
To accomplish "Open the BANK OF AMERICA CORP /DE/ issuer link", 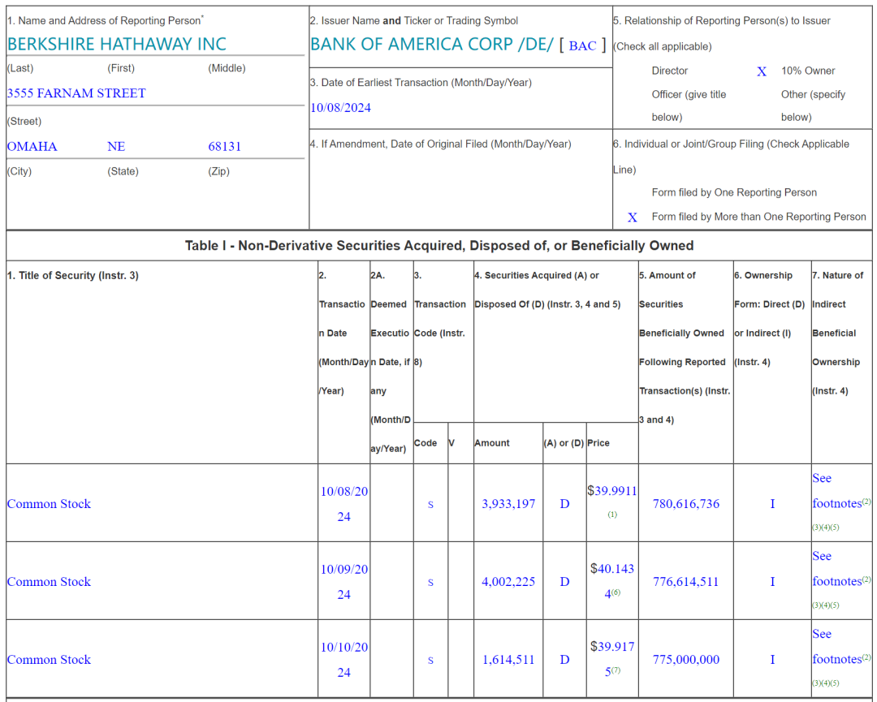I will tap(432, 44).
